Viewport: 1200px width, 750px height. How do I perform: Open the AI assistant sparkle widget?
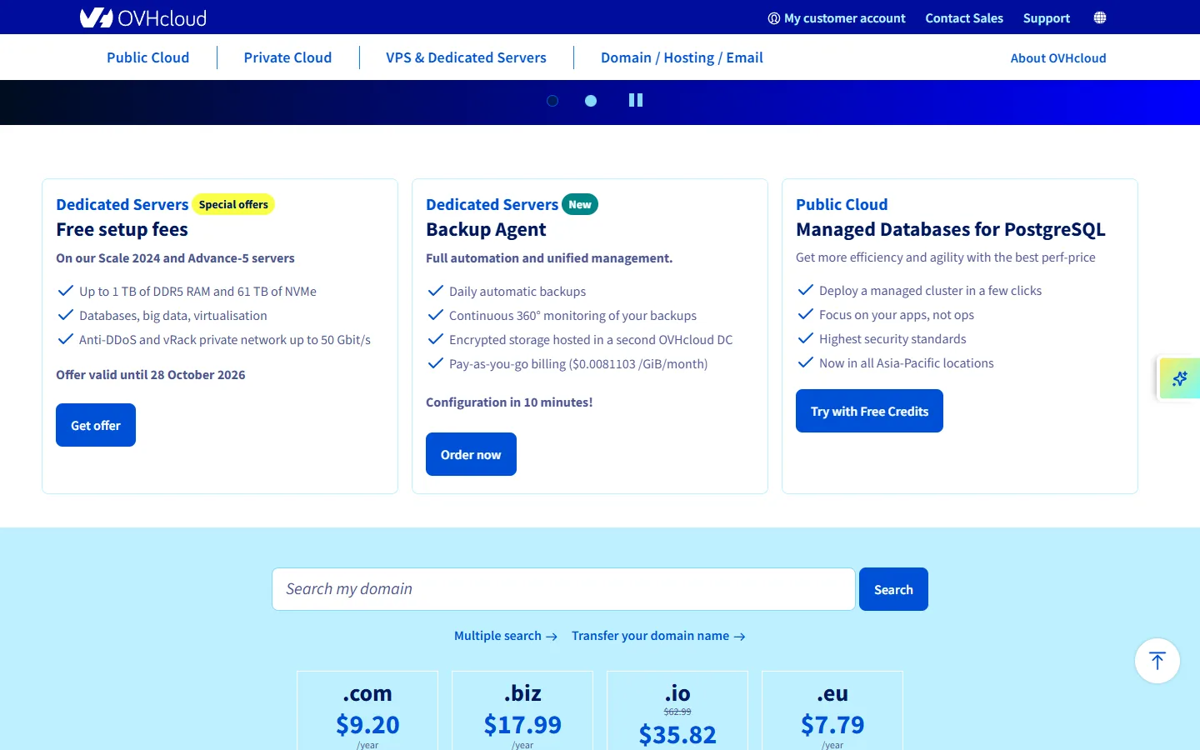pyautogui.click(x=1180, y=378)
